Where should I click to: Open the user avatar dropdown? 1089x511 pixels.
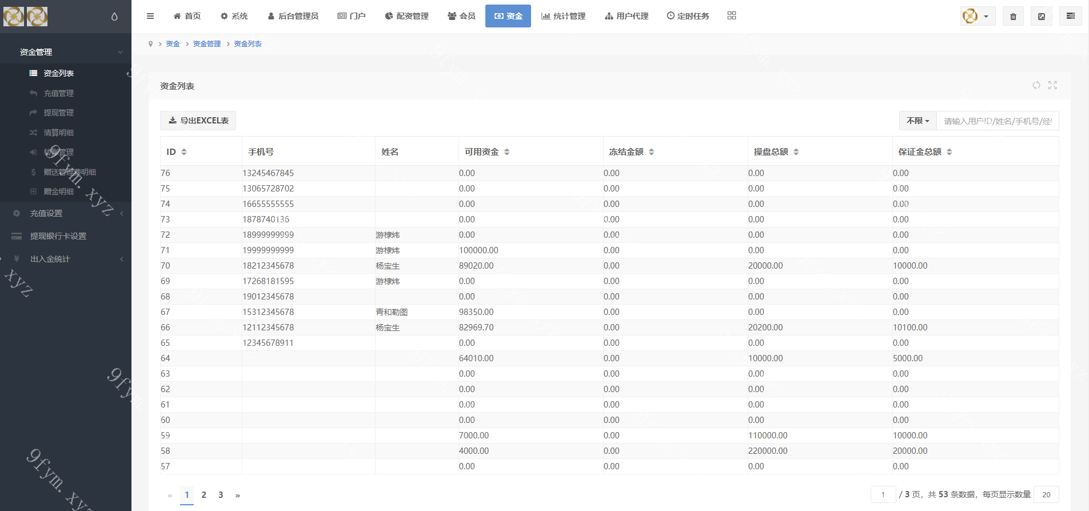pyautogui.click(x=978, y=16)
